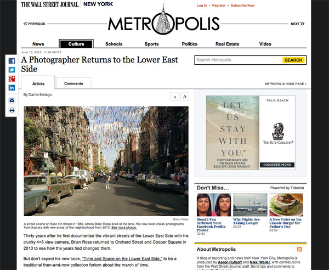
Task: Share article on LinkedIn
Action: coord(12,88)
